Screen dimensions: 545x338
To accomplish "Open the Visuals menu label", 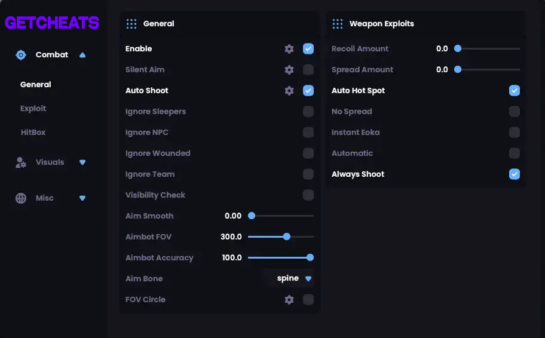I will pos(50,162).
